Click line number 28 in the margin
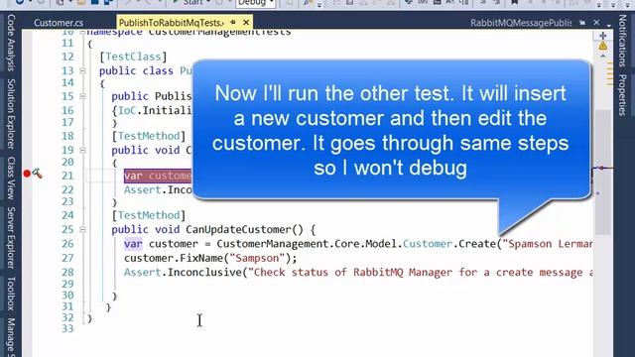 (67, 273)
